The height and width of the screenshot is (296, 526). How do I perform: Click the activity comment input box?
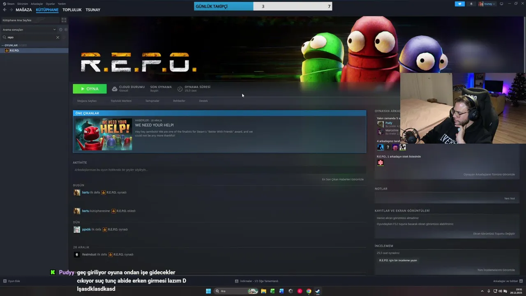(x=219, y=170)
